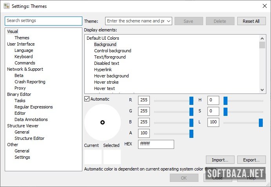
Task: Select Crash Reporting settings page
Action: coord(30,82)
